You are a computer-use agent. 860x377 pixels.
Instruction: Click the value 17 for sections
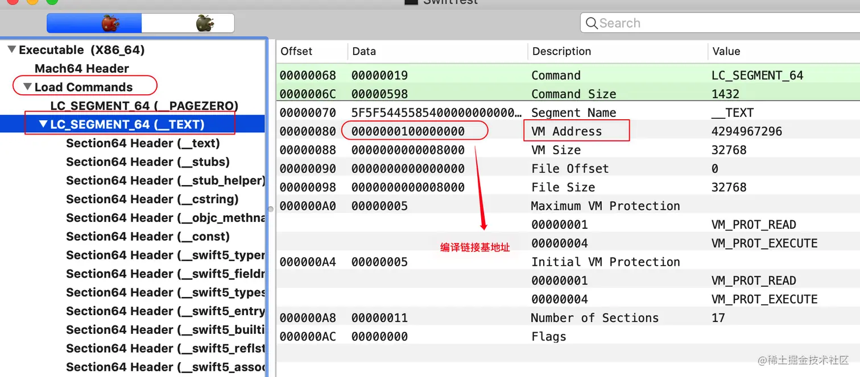[x=718, y=318]
